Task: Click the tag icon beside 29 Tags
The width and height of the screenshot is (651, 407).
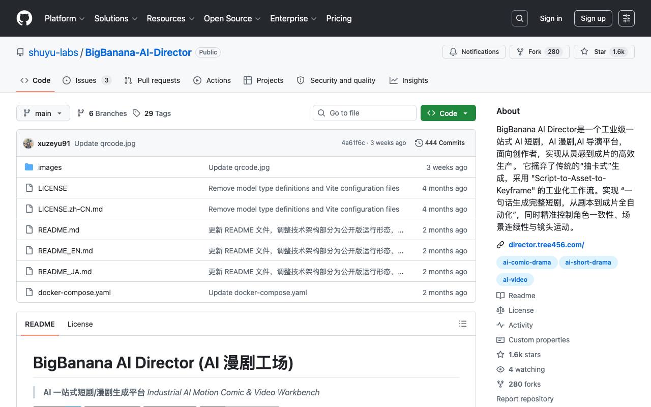Action: tap(136, 113)
